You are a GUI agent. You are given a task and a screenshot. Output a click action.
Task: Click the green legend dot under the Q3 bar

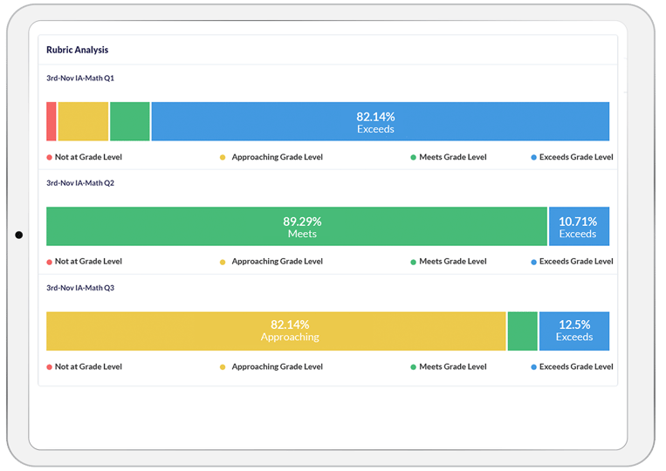tap(413, 367)
